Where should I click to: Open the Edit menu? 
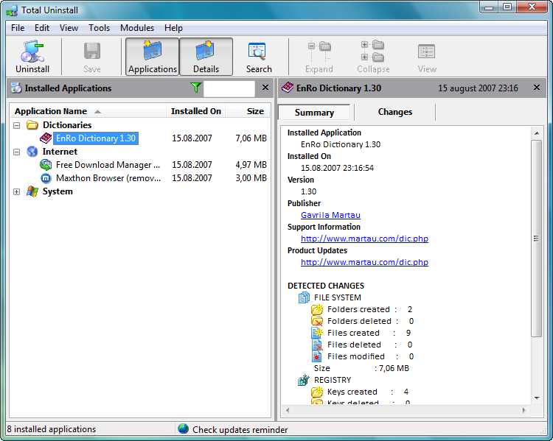42,28
